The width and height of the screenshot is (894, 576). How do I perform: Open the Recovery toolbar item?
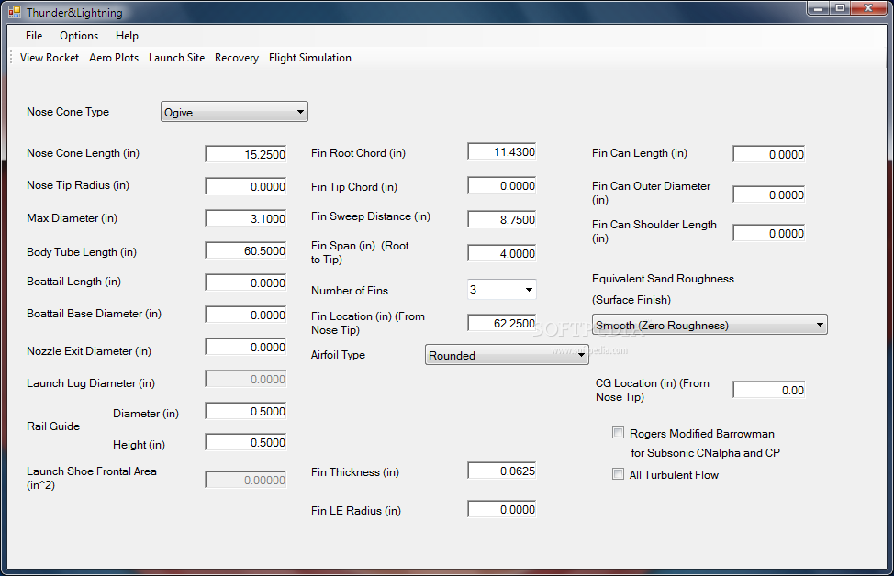(x=237, y=58)
